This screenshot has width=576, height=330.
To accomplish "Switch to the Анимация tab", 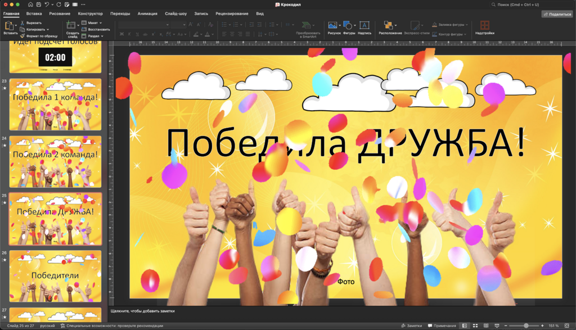I will pyautogui.click(x=147, y=13).
